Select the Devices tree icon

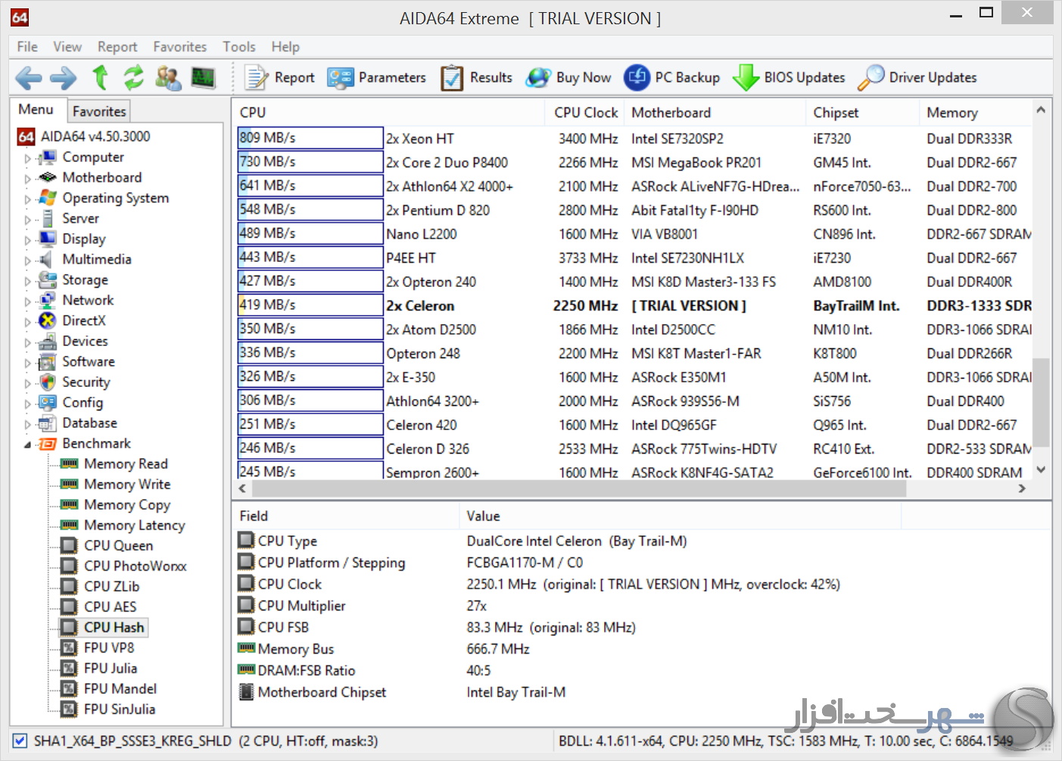tap(48, 341)
